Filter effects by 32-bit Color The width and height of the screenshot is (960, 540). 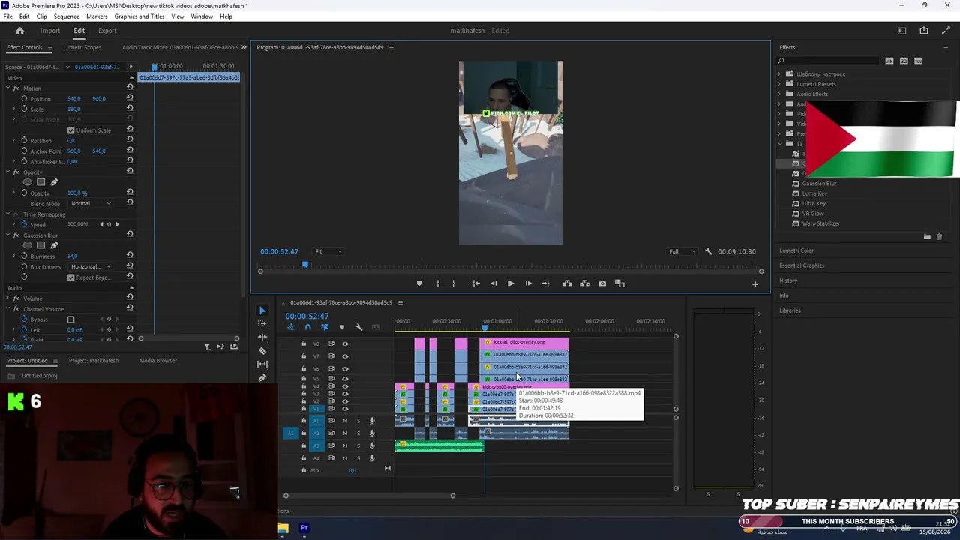pyautogui.click(x=904, y=61)
